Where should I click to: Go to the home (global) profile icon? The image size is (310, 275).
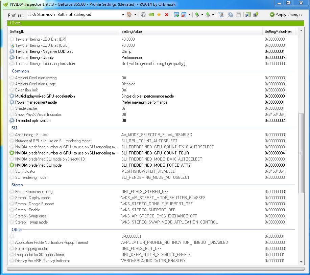tap(129, 15)
